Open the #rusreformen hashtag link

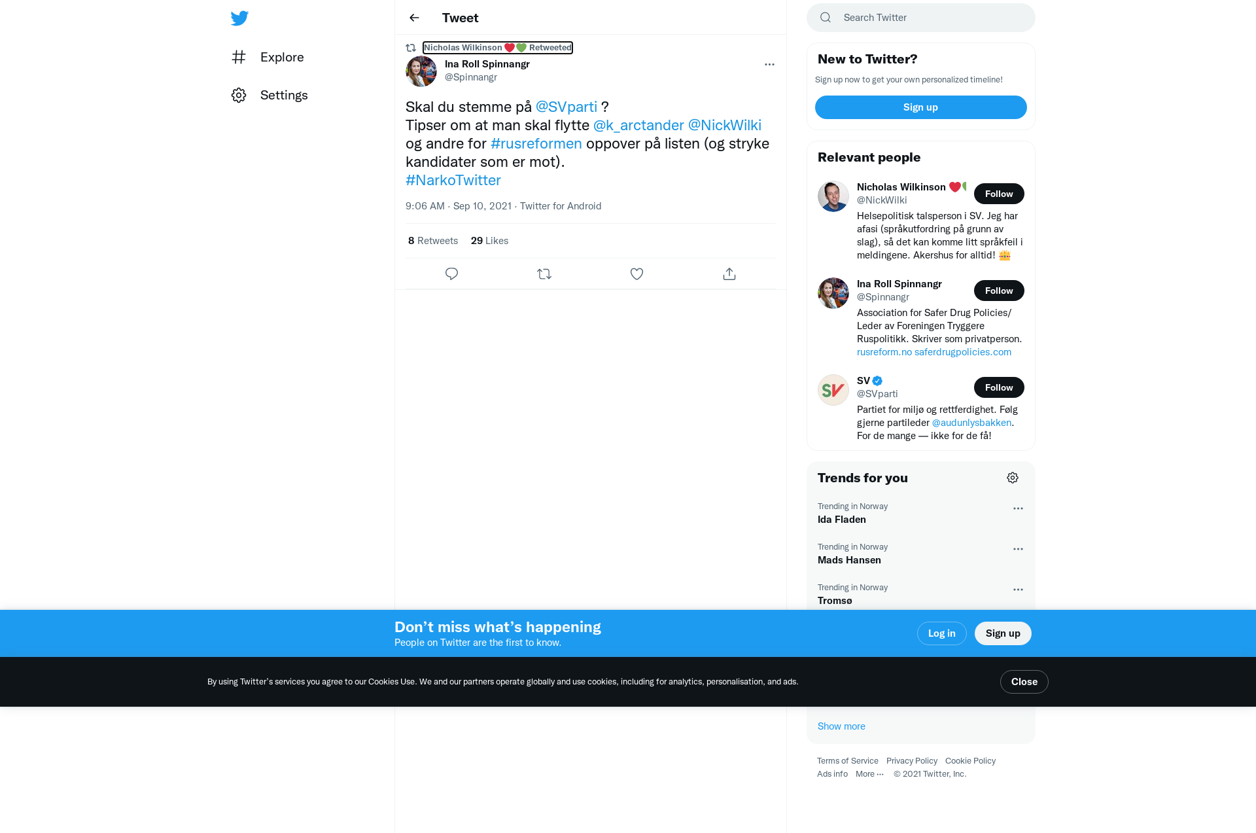click(x=536, y=143)
